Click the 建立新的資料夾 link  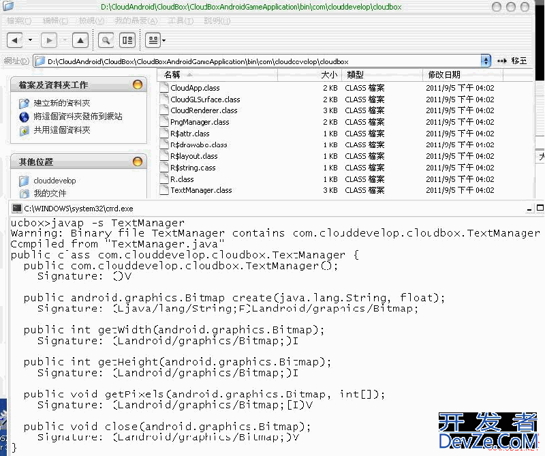click(61, 103)
